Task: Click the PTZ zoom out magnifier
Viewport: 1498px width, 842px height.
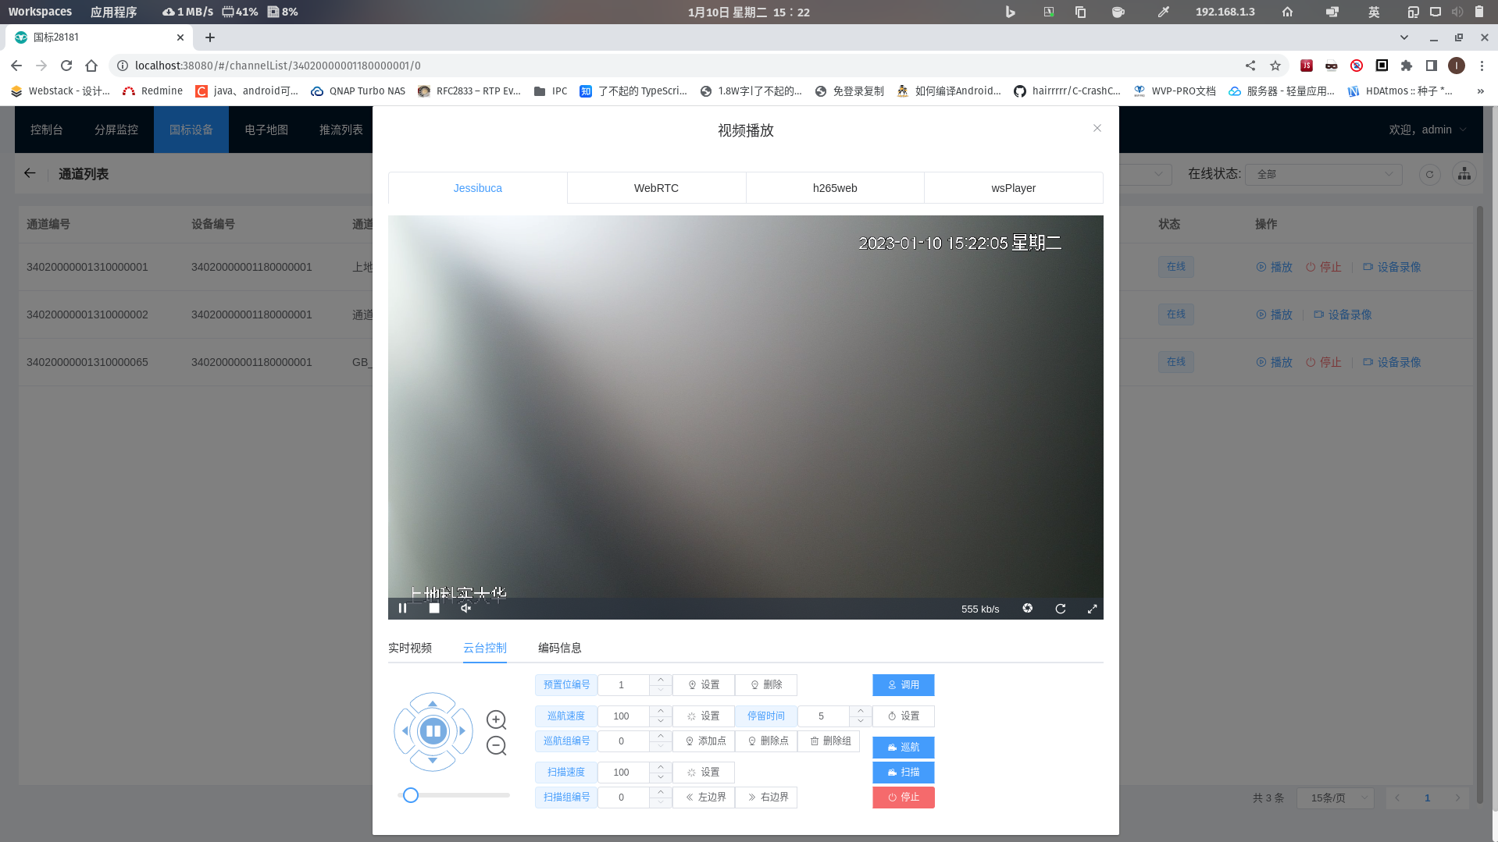Action: tap(496, 746)
